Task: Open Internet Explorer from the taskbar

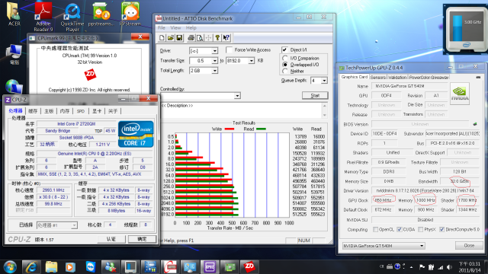Action: (x=30, y=267)
